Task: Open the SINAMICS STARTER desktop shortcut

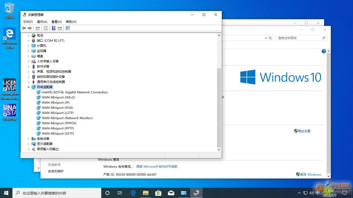Action: click(9, 112)
